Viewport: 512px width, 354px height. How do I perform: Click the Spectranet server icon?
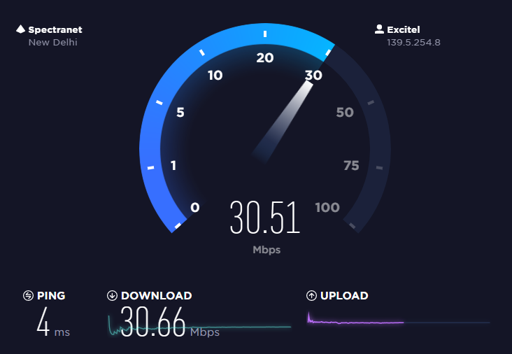[20, 29]
